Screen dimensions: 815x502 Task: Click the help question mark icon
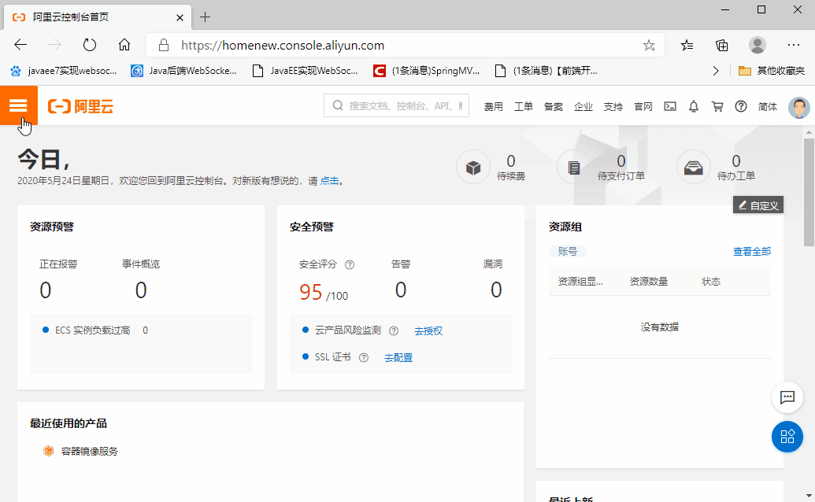(x=741, y=106)
